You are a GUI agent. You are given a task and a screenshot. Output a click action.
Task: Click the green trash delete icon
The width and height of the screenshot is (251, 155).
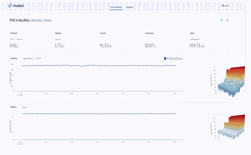pyautogui.click(x=221, y=20)
